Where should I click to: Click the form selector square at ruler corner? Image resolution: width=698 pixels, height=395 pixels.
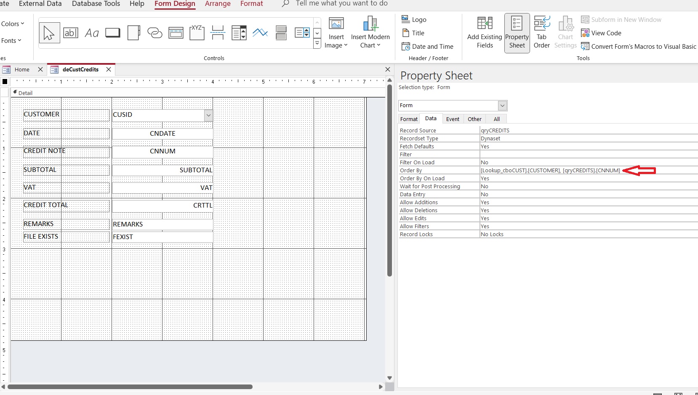coord(5,82)
